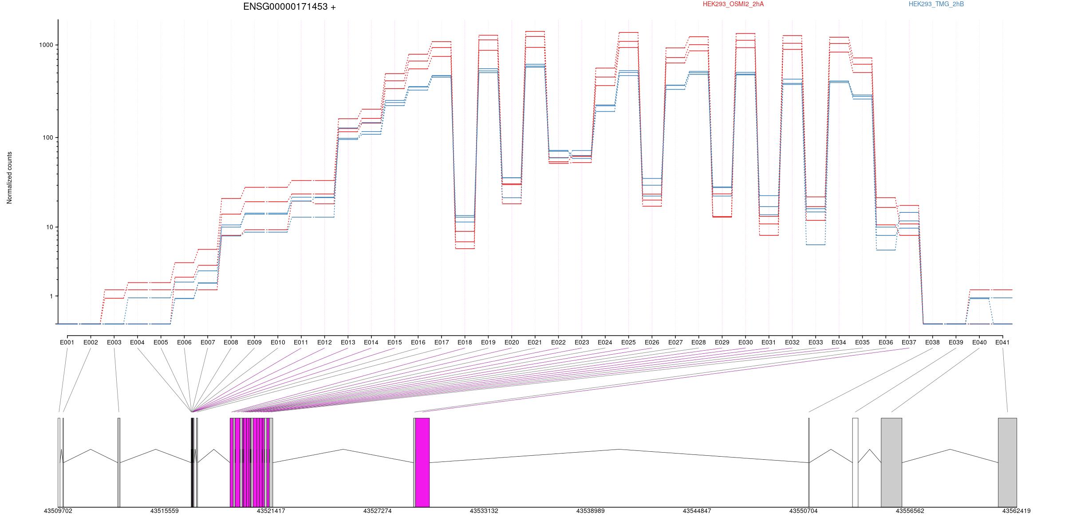Click exon label E018
Viewport: 1065px width, 532px height.
click(x=465, y=342)
